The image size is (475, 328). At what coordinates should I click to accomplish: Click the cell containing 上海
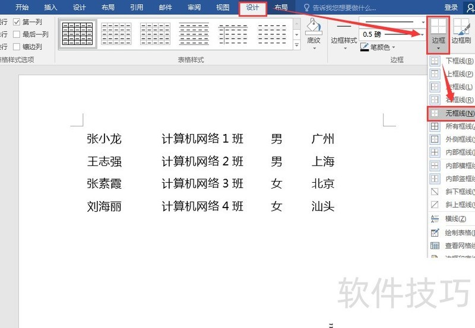(x=323, y=161)
